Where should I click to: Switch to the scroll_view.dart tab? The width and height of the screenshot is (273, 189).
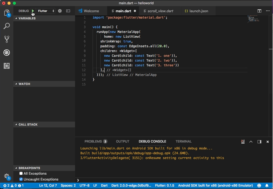point(160,11)
